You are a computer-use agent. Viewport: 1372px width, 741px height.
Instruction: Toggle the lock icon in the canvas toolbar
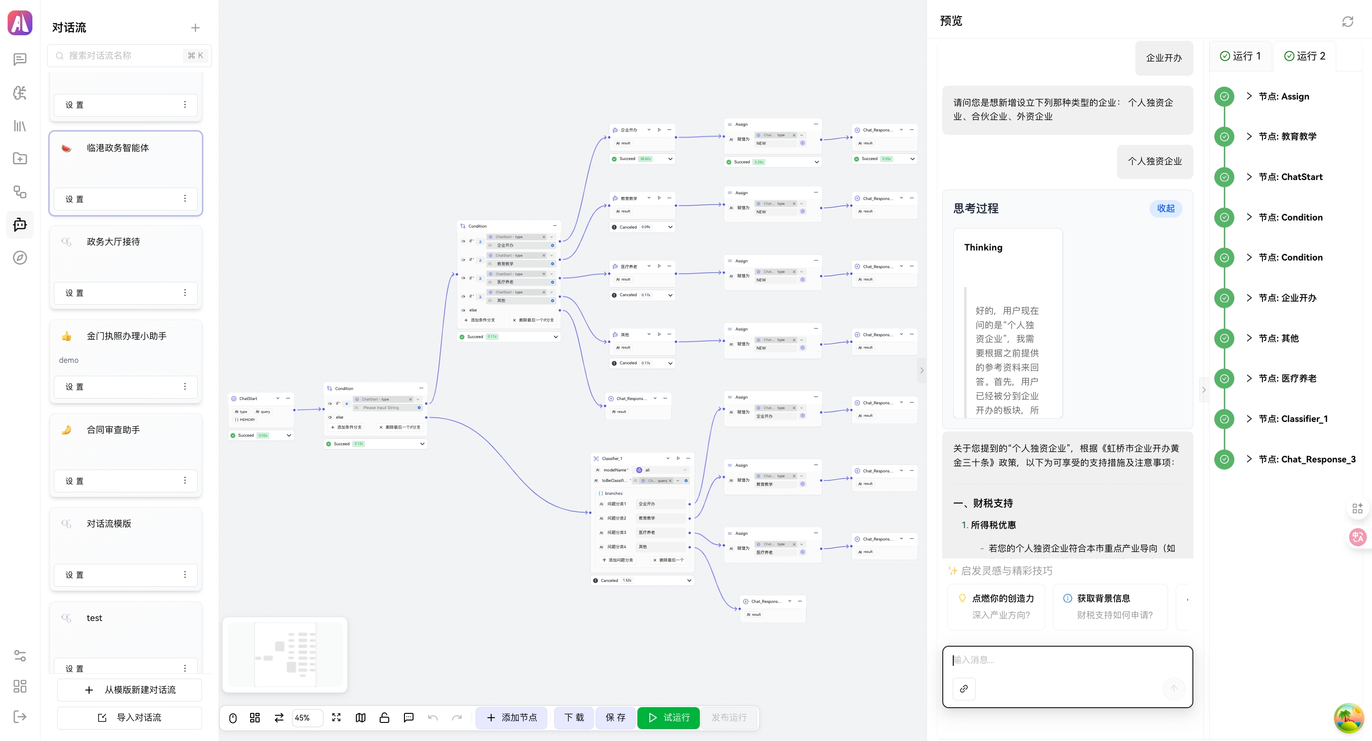(x=384, y=718)
